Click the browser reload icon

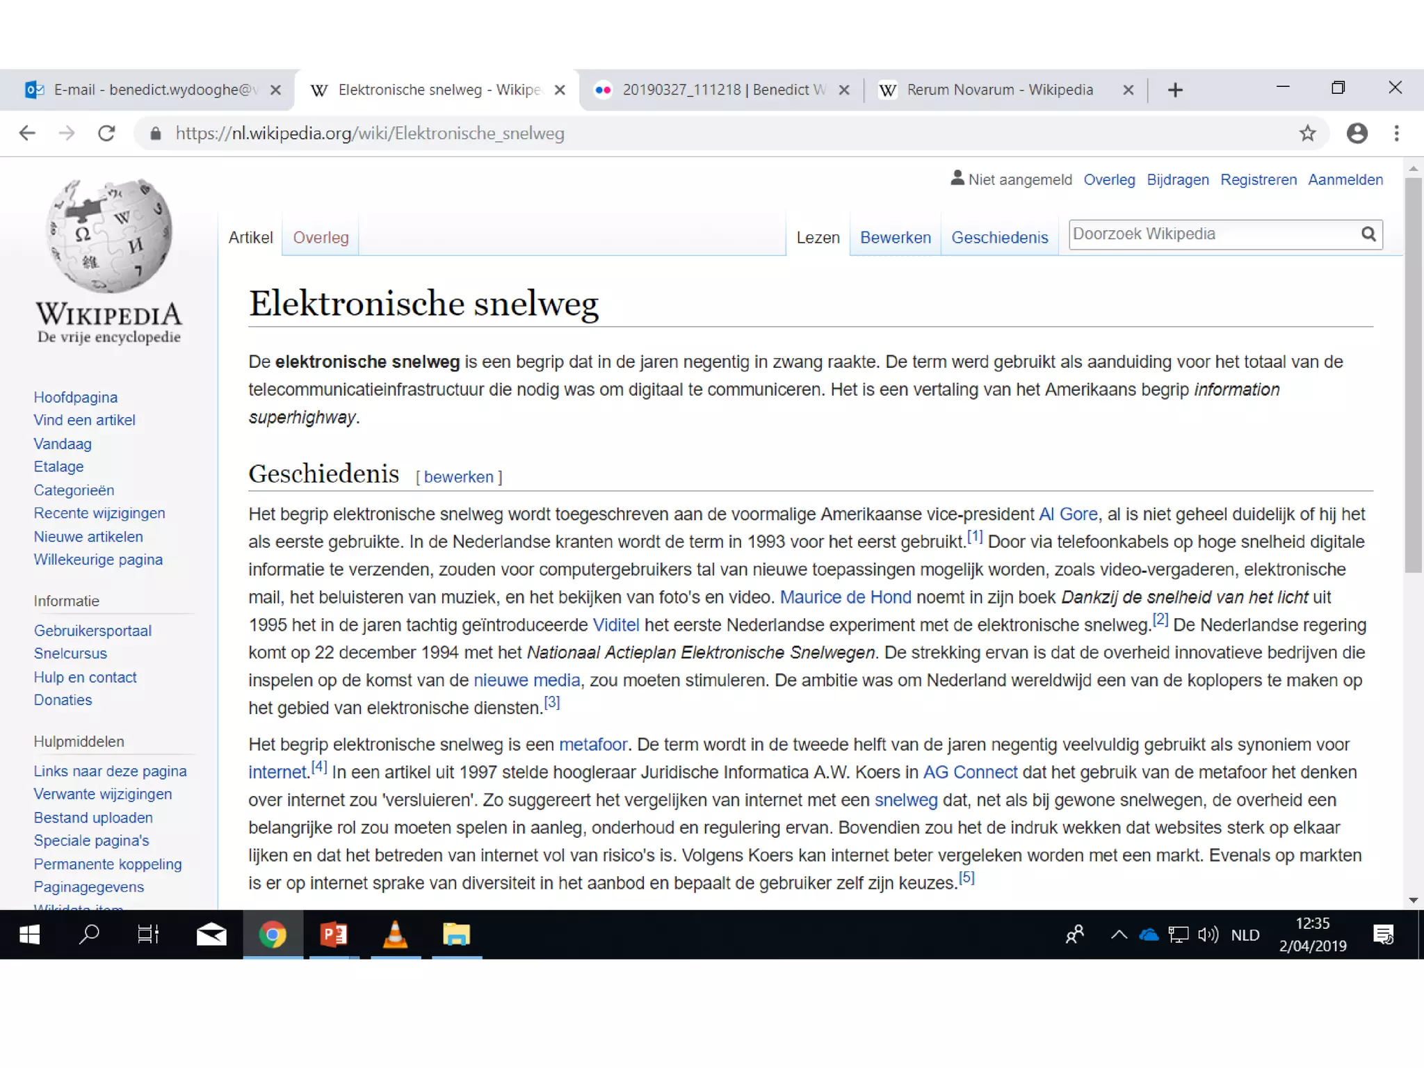pos(106,133)
